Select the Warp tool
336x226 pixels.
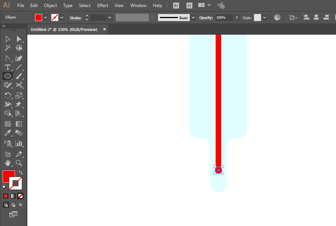pyautogui.click(x=8, y=104)
